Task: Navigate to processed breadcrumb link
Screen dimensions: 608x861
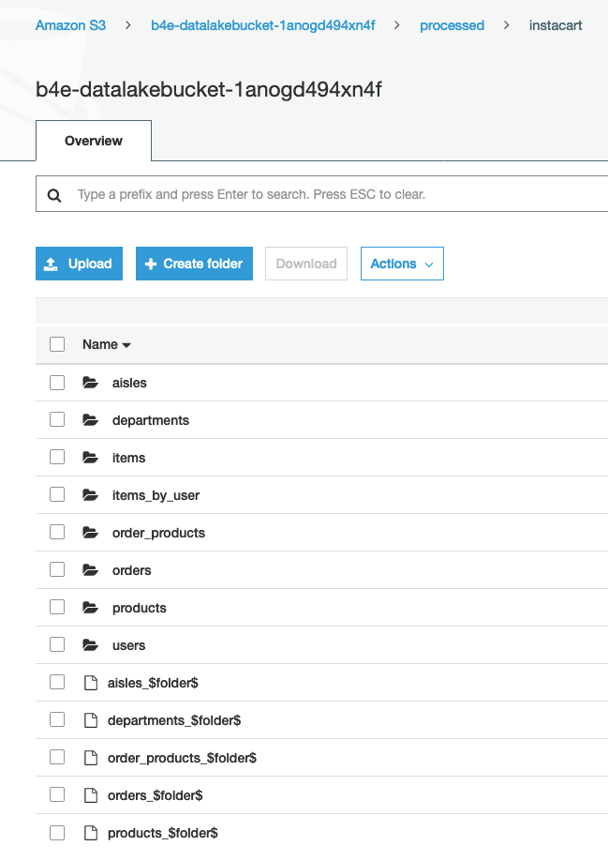Action: point(452,25)
